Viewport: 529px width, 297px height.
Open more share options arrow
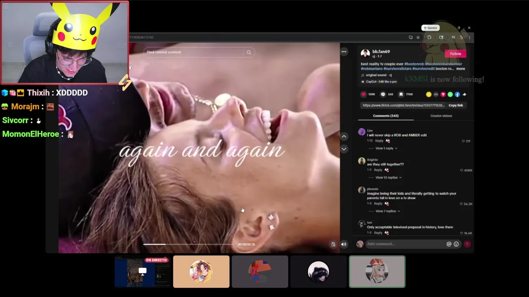(465, 94)
